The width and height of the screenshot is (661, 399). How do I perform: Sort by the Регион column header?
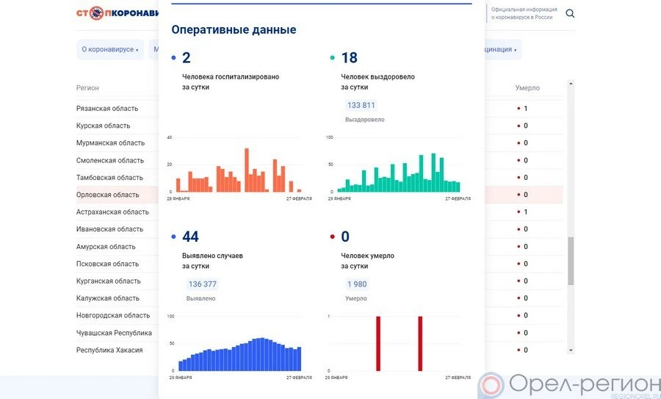click(87, 88)
